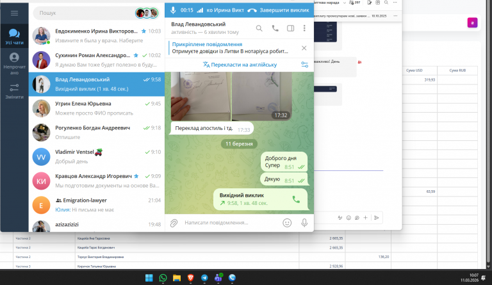Focus the Пошук search field
Viewport: 492px width, 285px height.
tap(85, 13)
